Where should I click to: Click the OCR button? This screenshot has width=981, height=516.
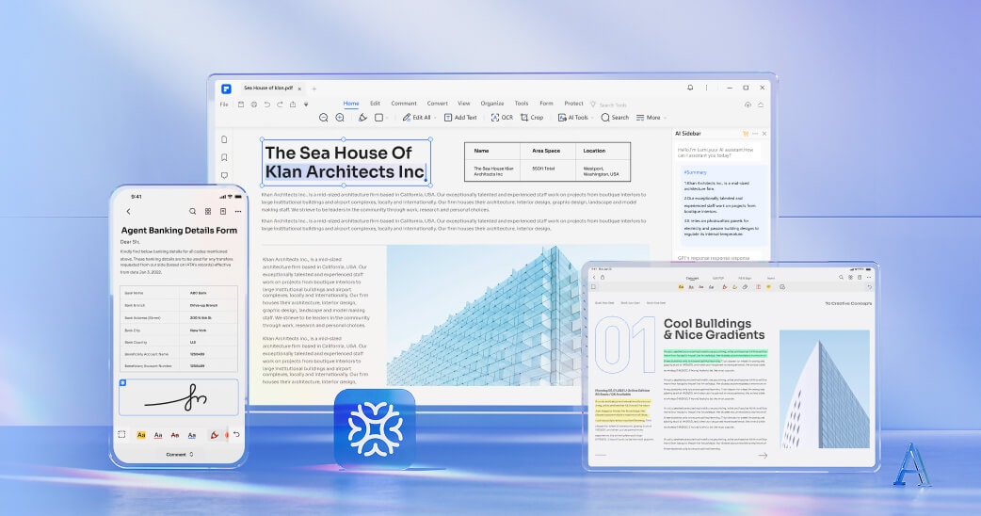tap(502, 118)
